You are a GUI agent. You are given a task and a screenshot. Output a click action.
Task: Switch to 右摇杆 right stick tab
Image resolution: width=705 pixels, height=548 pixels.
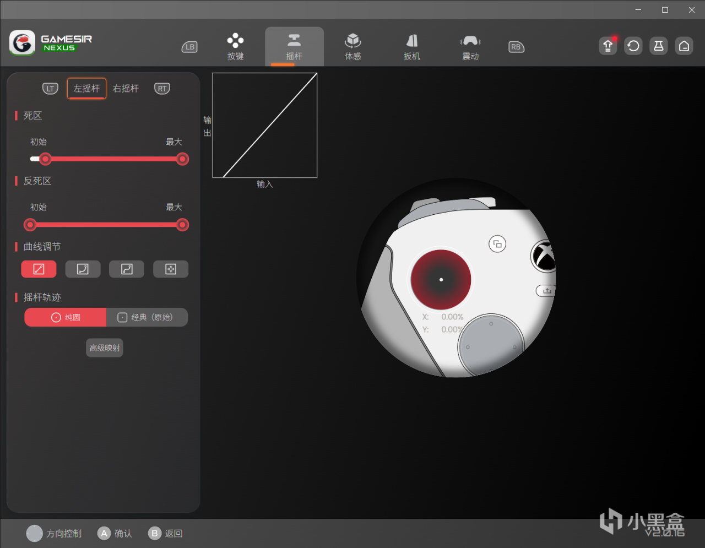(126, 88)
